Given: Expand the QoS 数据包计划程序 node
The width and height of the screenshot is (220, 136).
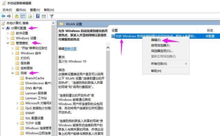Looking at the screenshot, I should click(17, 108).
